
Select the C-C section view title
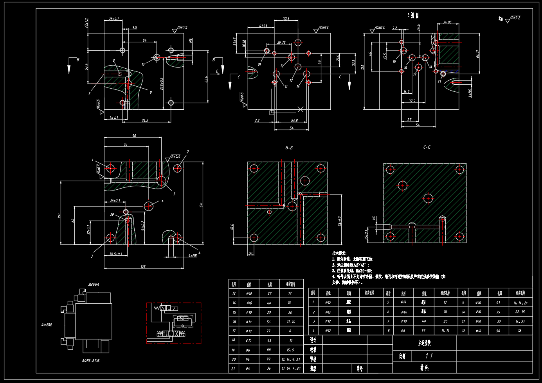coord(427,147)
